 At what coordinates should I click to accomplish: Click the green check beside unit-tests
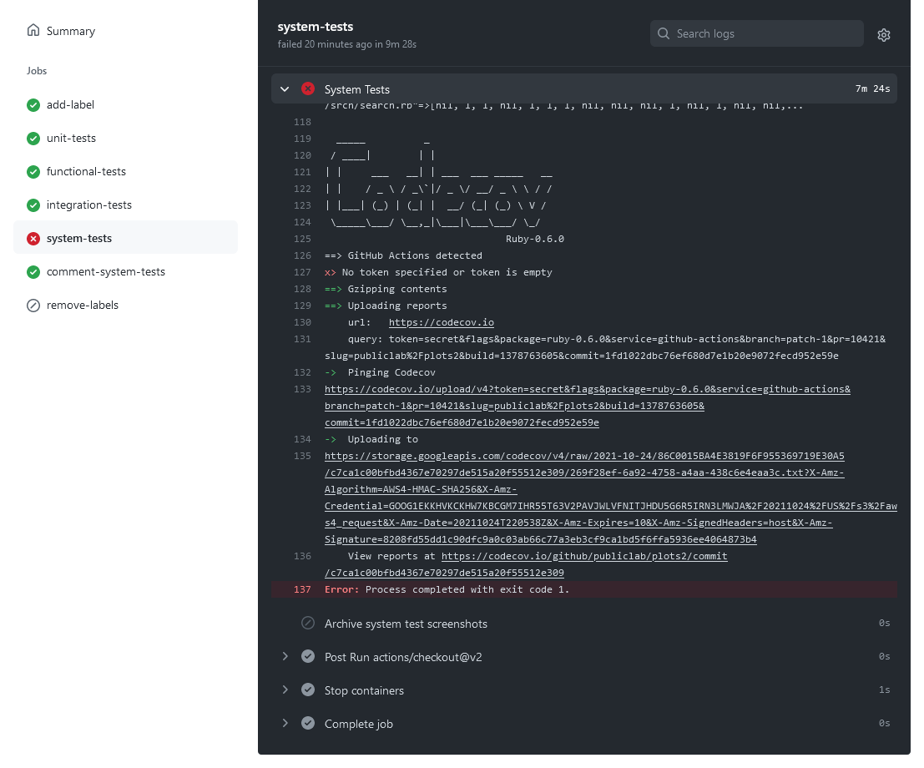[33, 138]
